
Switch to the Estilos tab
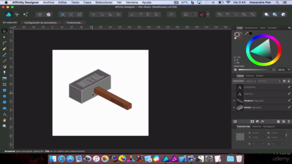tap(260, 76)
